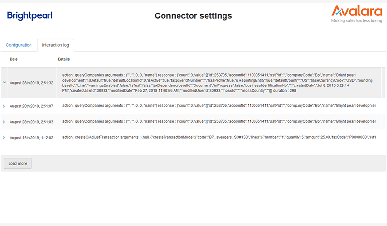Viewport: 387px width, 226px height.
Task: Click the Details column header
Action: [x=63, y=59]
